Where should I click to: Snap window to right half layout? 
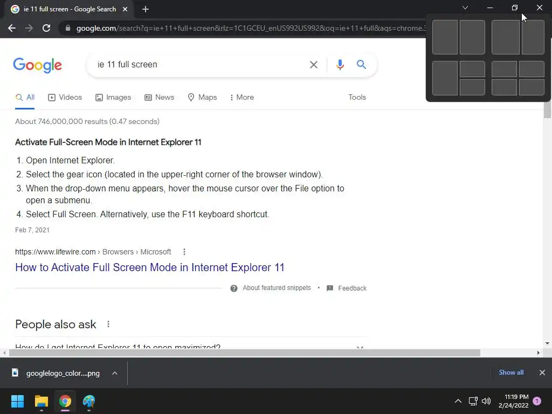point(472,37)
